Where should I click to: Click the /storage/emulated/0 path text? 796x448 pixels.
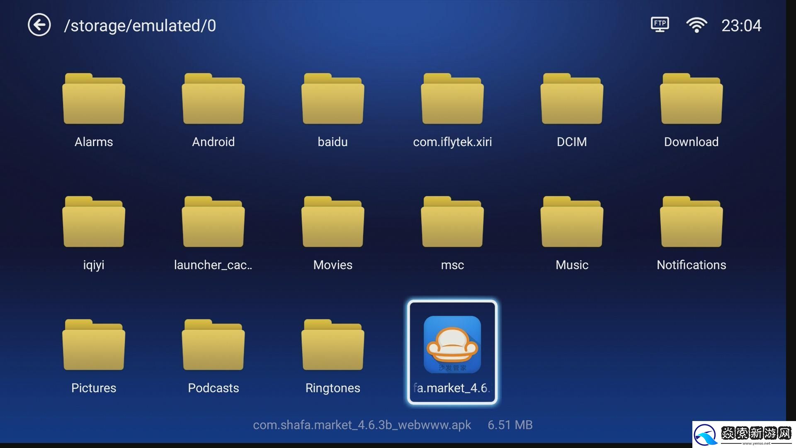tap(140, 26)
